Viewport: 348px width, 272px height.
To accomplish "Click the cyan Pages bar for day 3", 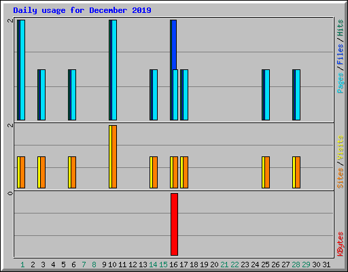I will (43, 95).
